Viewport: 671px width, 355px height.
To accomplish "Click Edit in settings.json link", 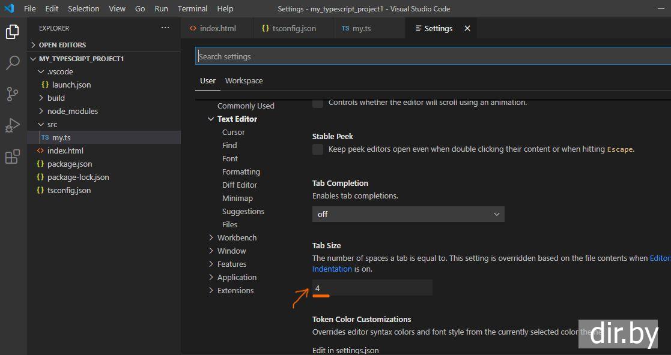I will click(x=345, y=350).
